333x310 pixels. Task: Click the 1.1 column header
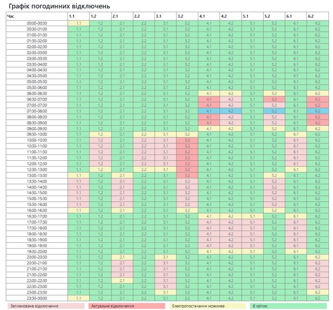click(72, 16)
